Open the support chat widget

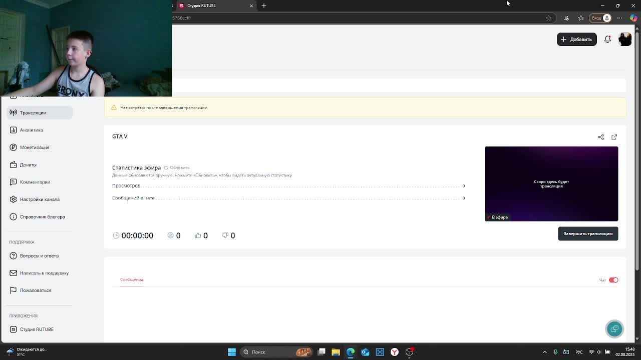[x=614, y=329]
